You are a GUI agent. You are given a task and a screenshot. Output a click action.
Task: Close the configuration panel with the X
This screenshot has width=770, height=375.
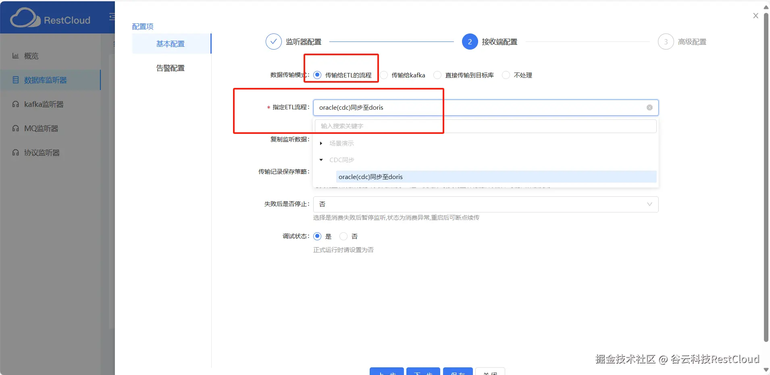[x=755, y=16]
